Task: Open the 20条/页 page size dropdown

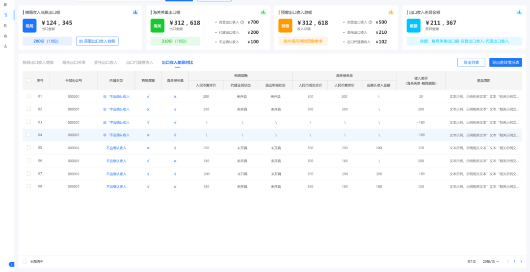Action: point(490,262)
